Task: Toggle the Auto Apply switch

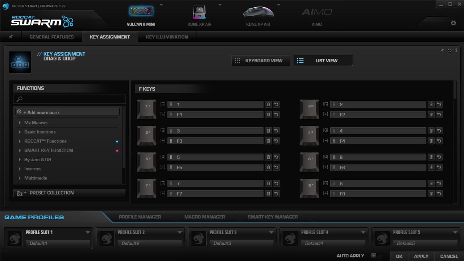Action: click(x=376, y=256)
